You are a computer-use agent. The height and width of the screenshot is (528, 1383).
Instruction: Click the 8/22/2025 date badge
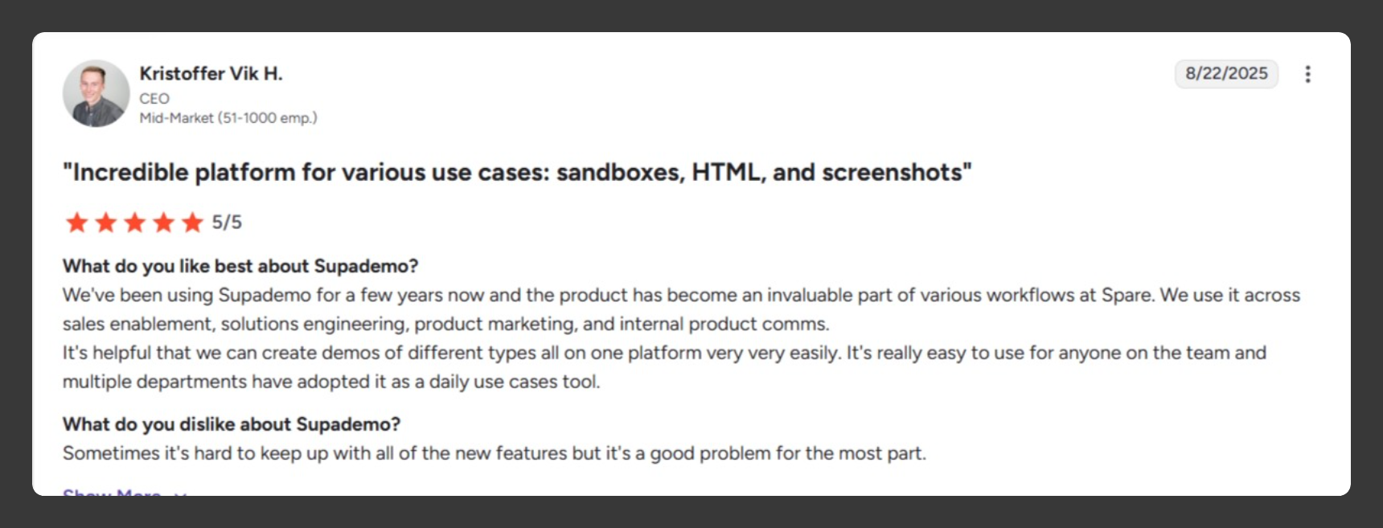point(1225,74)
